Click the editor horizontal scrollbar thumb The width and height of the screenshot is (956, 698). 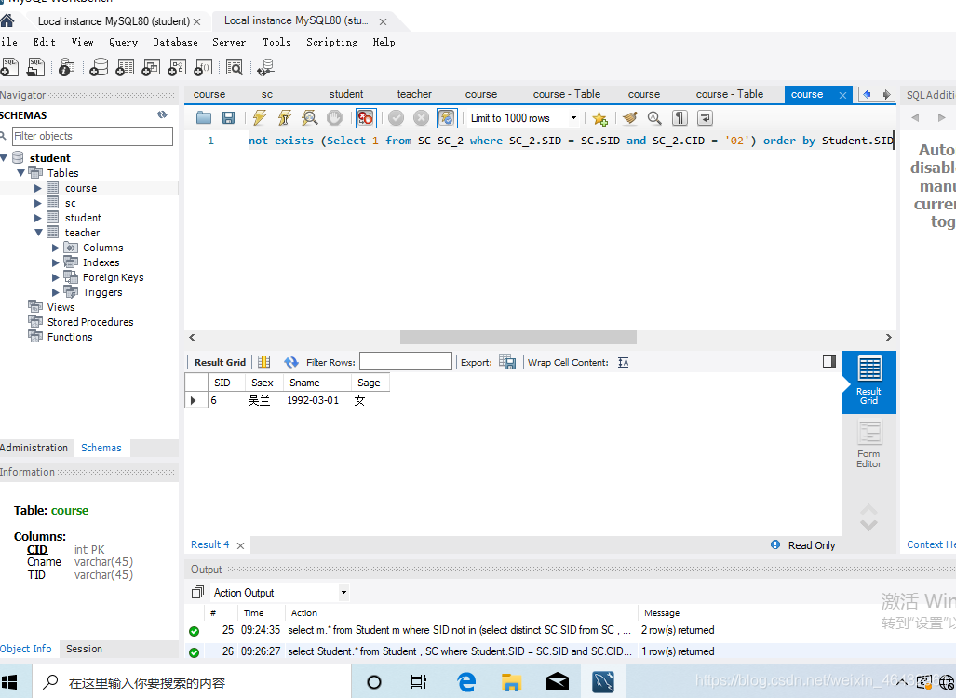[518, 337]
